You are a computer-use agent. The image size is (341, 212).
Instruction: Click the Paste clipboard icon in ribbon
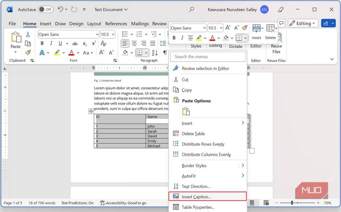(15, 38)
